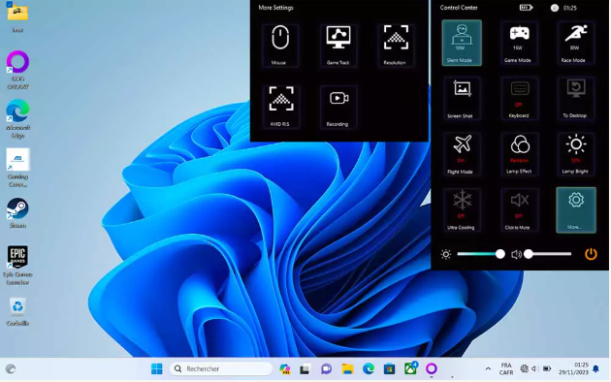Open Mouse settings in More Settings

click(x=279, y=46)
